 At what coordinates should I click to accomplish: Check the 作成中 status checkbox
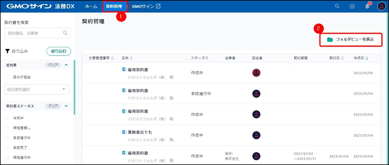[7, 118]
